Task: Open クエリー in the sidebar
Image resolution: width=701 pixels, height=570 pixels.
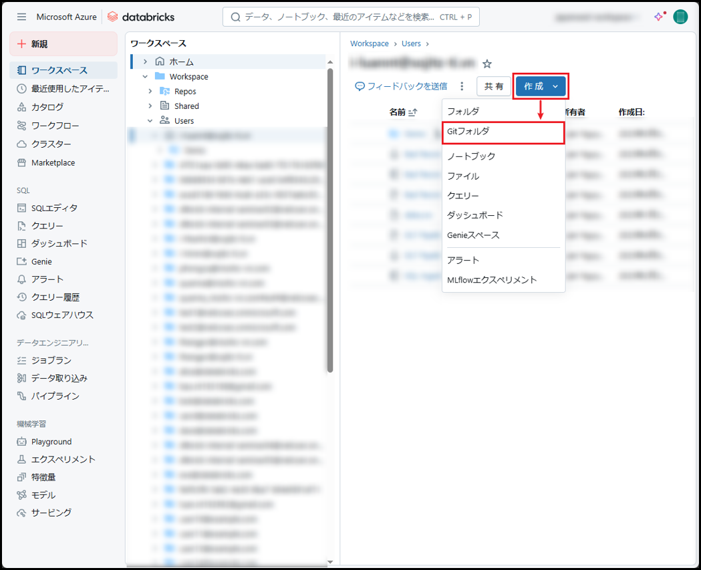Action: click(63, 226)
